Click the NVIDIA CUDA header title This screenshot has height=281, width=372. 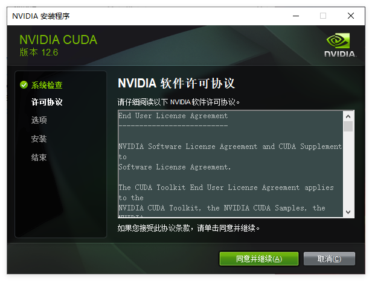tap(59, 40)
